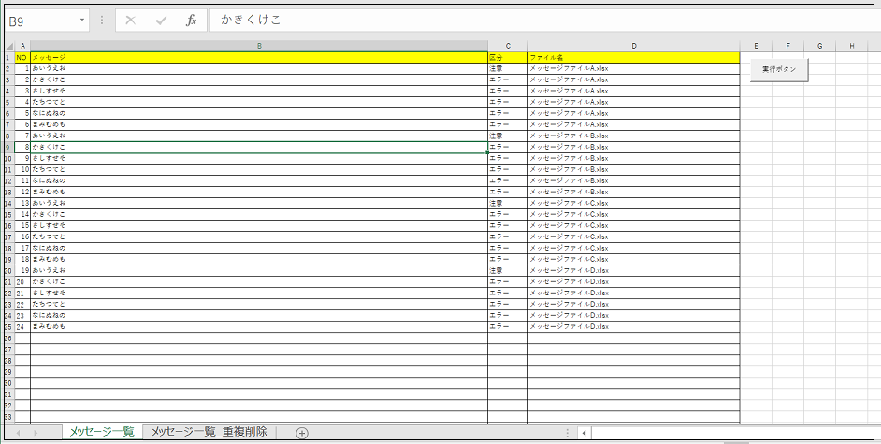Click the Insert Function fx icon
The width and height of the screenshot is (881, 444).
click(x=191, y=21)
